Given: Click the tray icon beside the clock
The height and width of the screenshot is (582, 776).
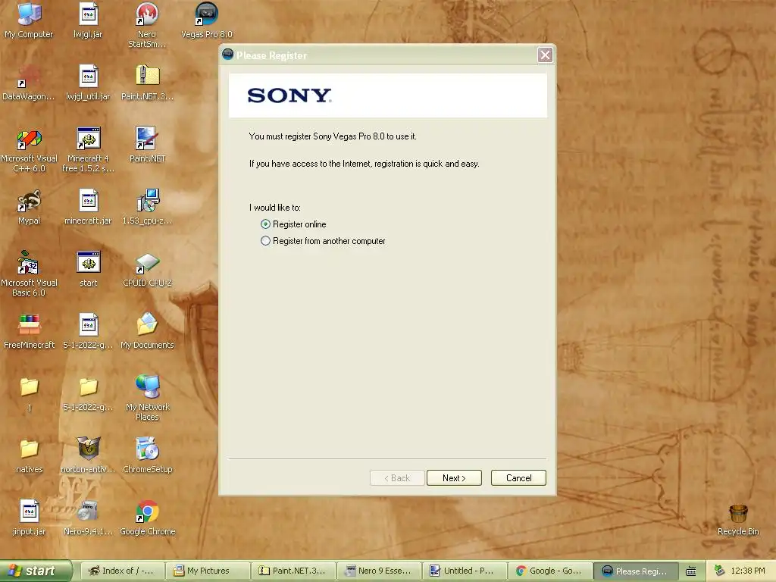Looking at the screenshot, I should pyautogui.click(x=720, y=571).
